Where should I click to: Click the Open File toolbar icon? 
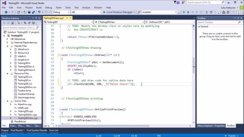pyautogui.click(x=25, y=12)
